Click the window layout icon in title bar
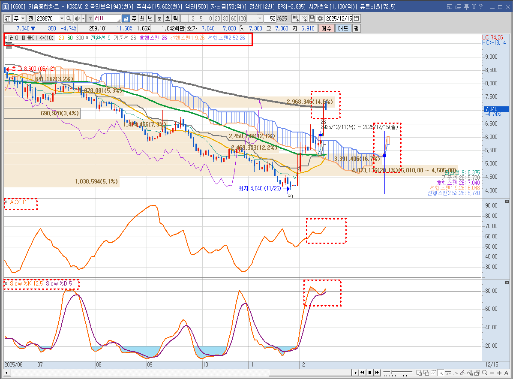The width and height of the screenshot is (513, 379). (450, 6)
